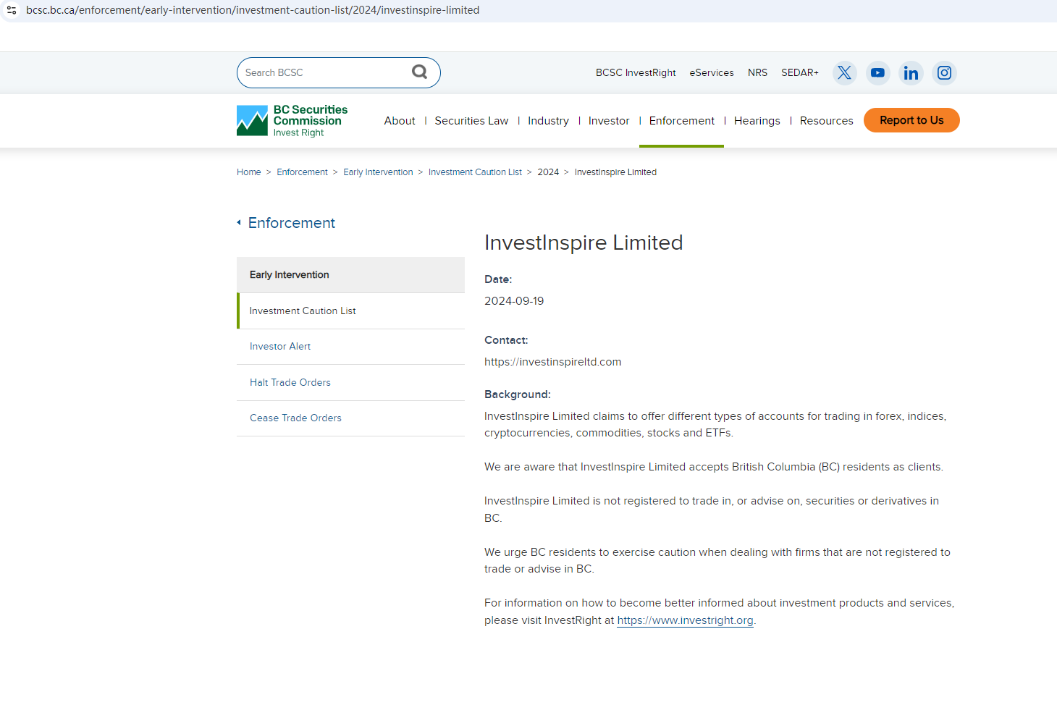The width and height of the screenshot is (1057, 705).
Task: Click the back arrow beside Enforcement heading
Action: [x=239, y=223]
